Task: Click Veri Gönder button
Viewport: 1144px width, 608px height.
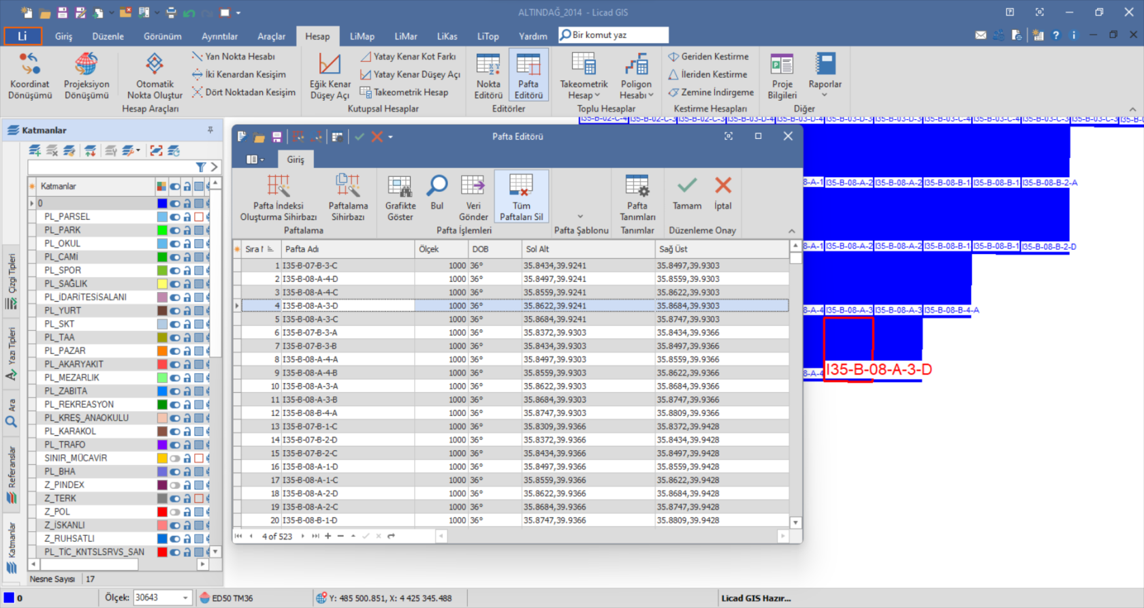Action: point(473,197)
